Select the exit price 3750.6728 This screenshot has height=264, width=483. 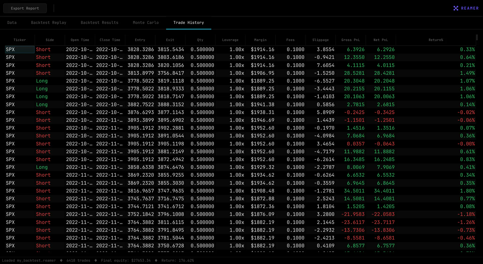coord(171,246)
